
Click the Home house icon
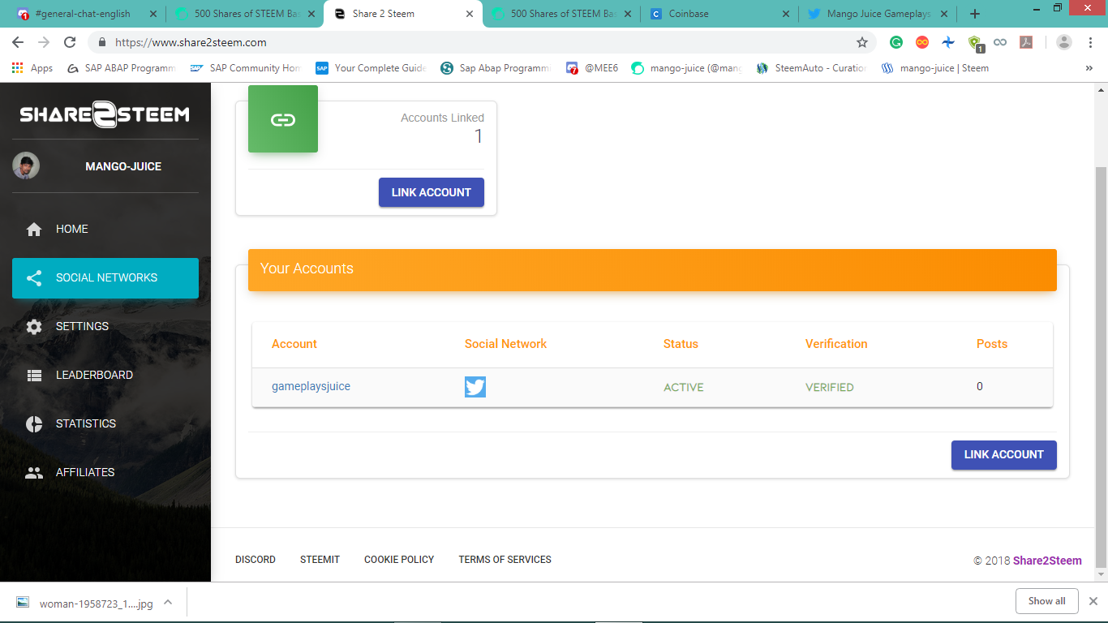[34, 230]
